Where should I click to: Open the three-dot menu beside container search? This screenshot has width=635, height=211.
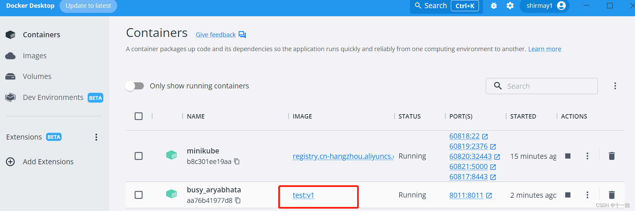[x=615, y=86]
